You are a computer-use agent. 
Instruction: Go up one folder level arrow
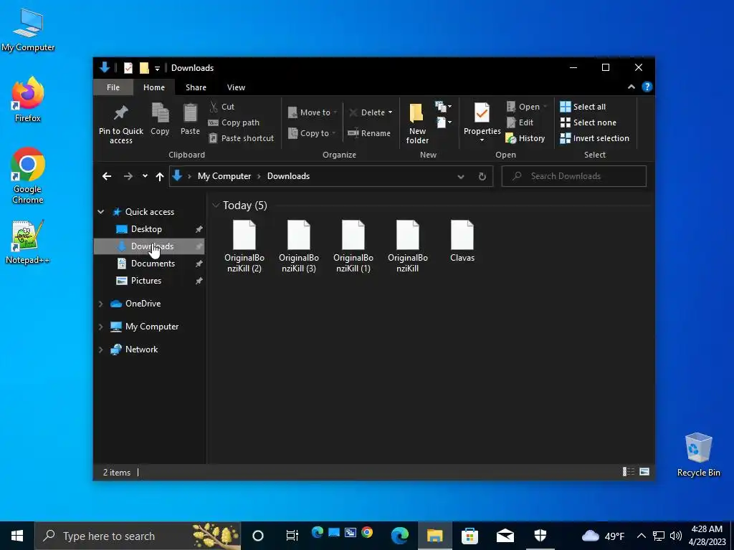pos(160,176)
